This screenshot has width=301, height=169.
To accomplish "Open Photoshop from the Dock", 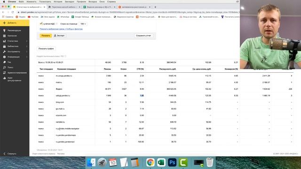I will (172, 162).
